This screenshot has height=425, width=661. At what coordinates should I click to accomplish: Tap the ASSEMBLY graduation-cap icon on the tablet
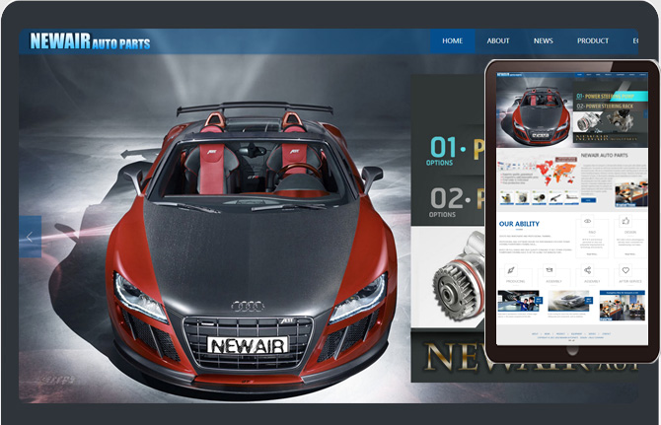550,269
